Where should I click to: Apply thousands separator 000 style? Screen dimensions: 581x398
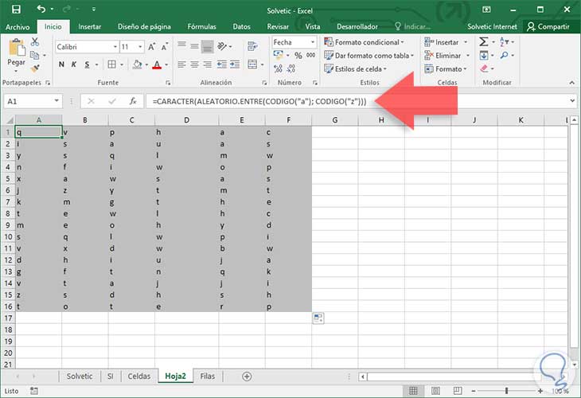(311, 55)
